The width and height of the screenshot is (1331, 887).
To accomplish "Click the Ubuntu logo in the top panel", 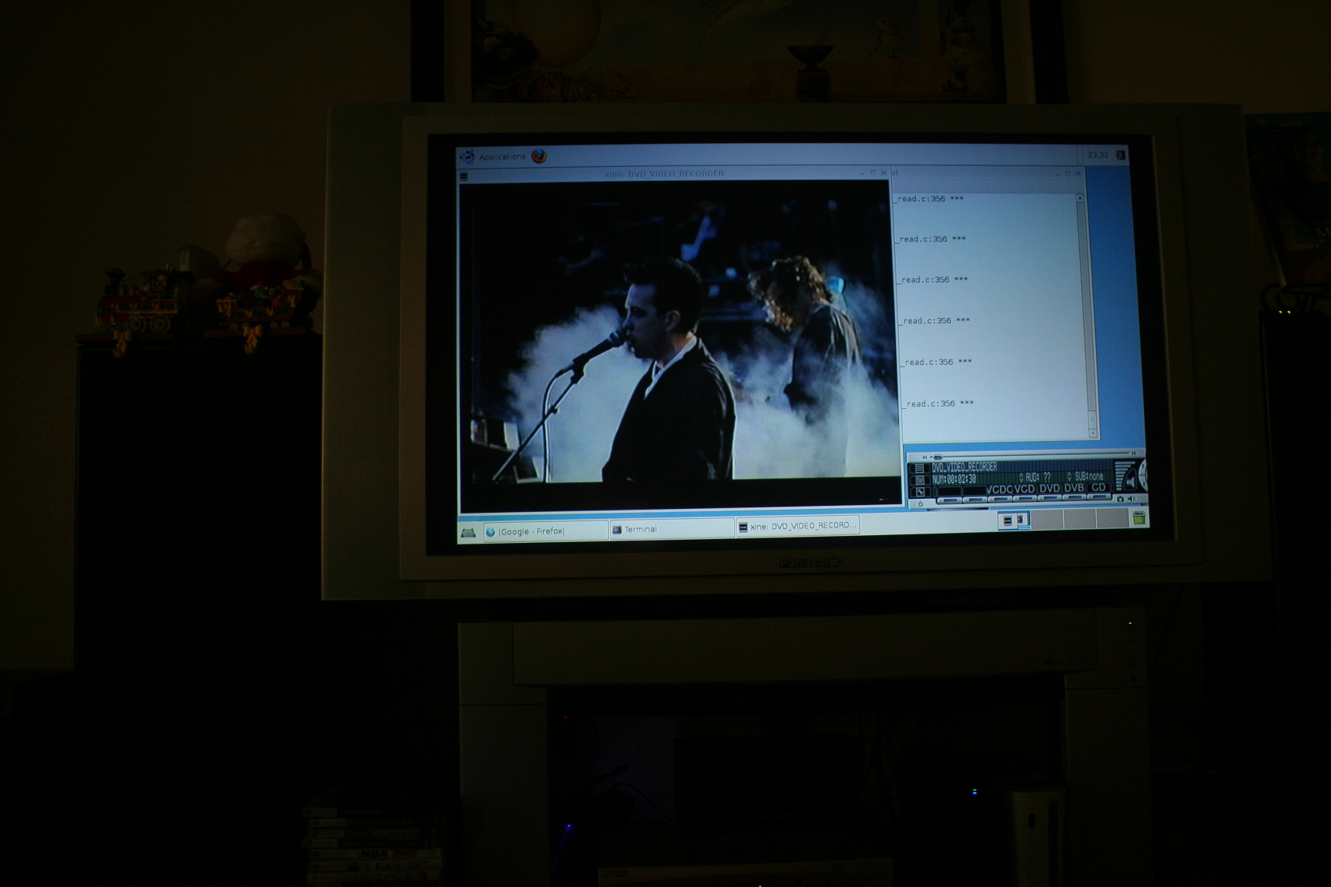I will pos(468,156).
